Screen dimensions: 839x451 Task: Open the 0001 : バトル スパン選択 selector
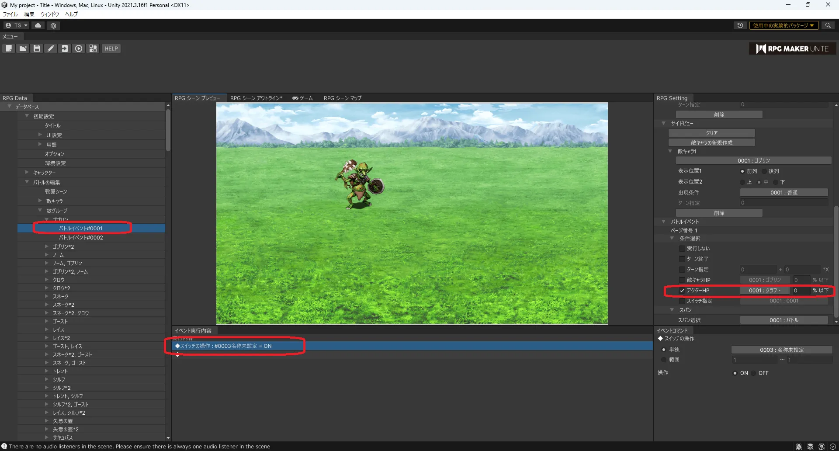click(784, 320)
